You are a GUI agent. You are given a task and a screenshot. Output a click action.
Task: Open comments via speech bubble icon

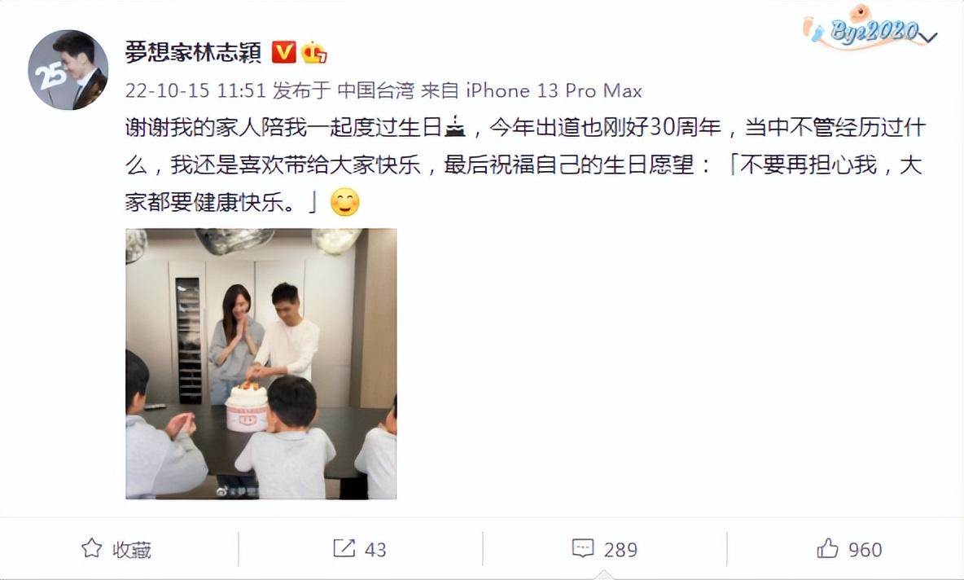[x=583, y=548]
